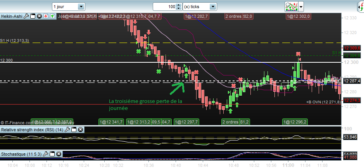Click the IT-Finance.com copyright link
Viewport: 364px width, 168px height.
pos(17,123)
